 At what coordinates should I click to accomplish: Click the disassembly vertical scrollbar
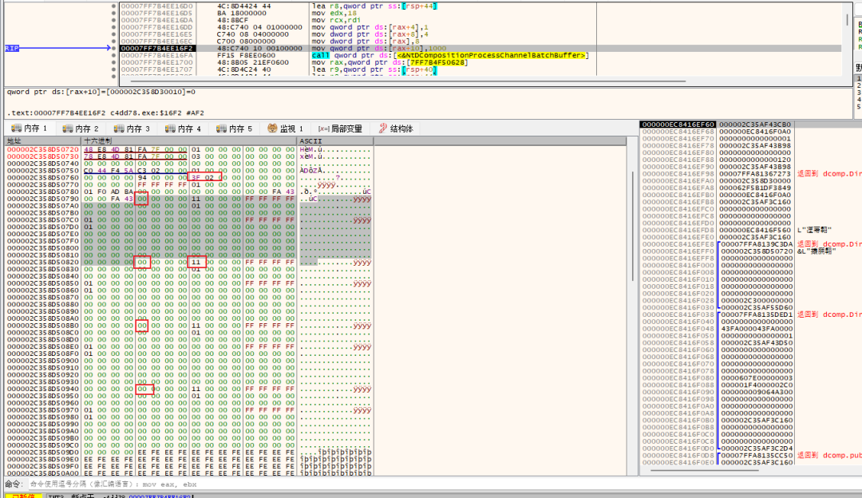click(847, 20)
